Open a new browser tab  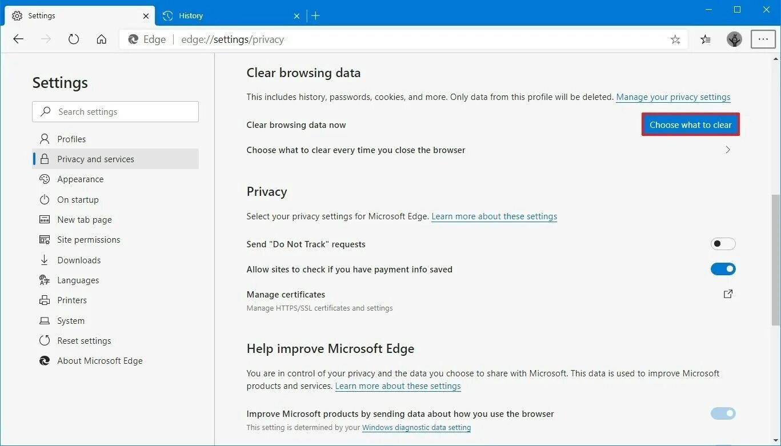tap(315, 15)
